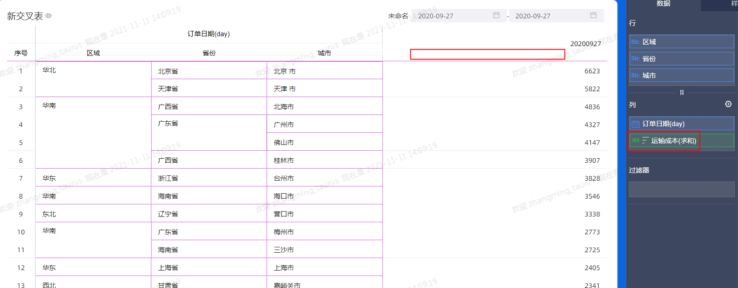Click the No. type icon on 运输成本
Image resolution: width=738 pixels, height=288 pixels.
pyautogui.click(x=635, y=140)
